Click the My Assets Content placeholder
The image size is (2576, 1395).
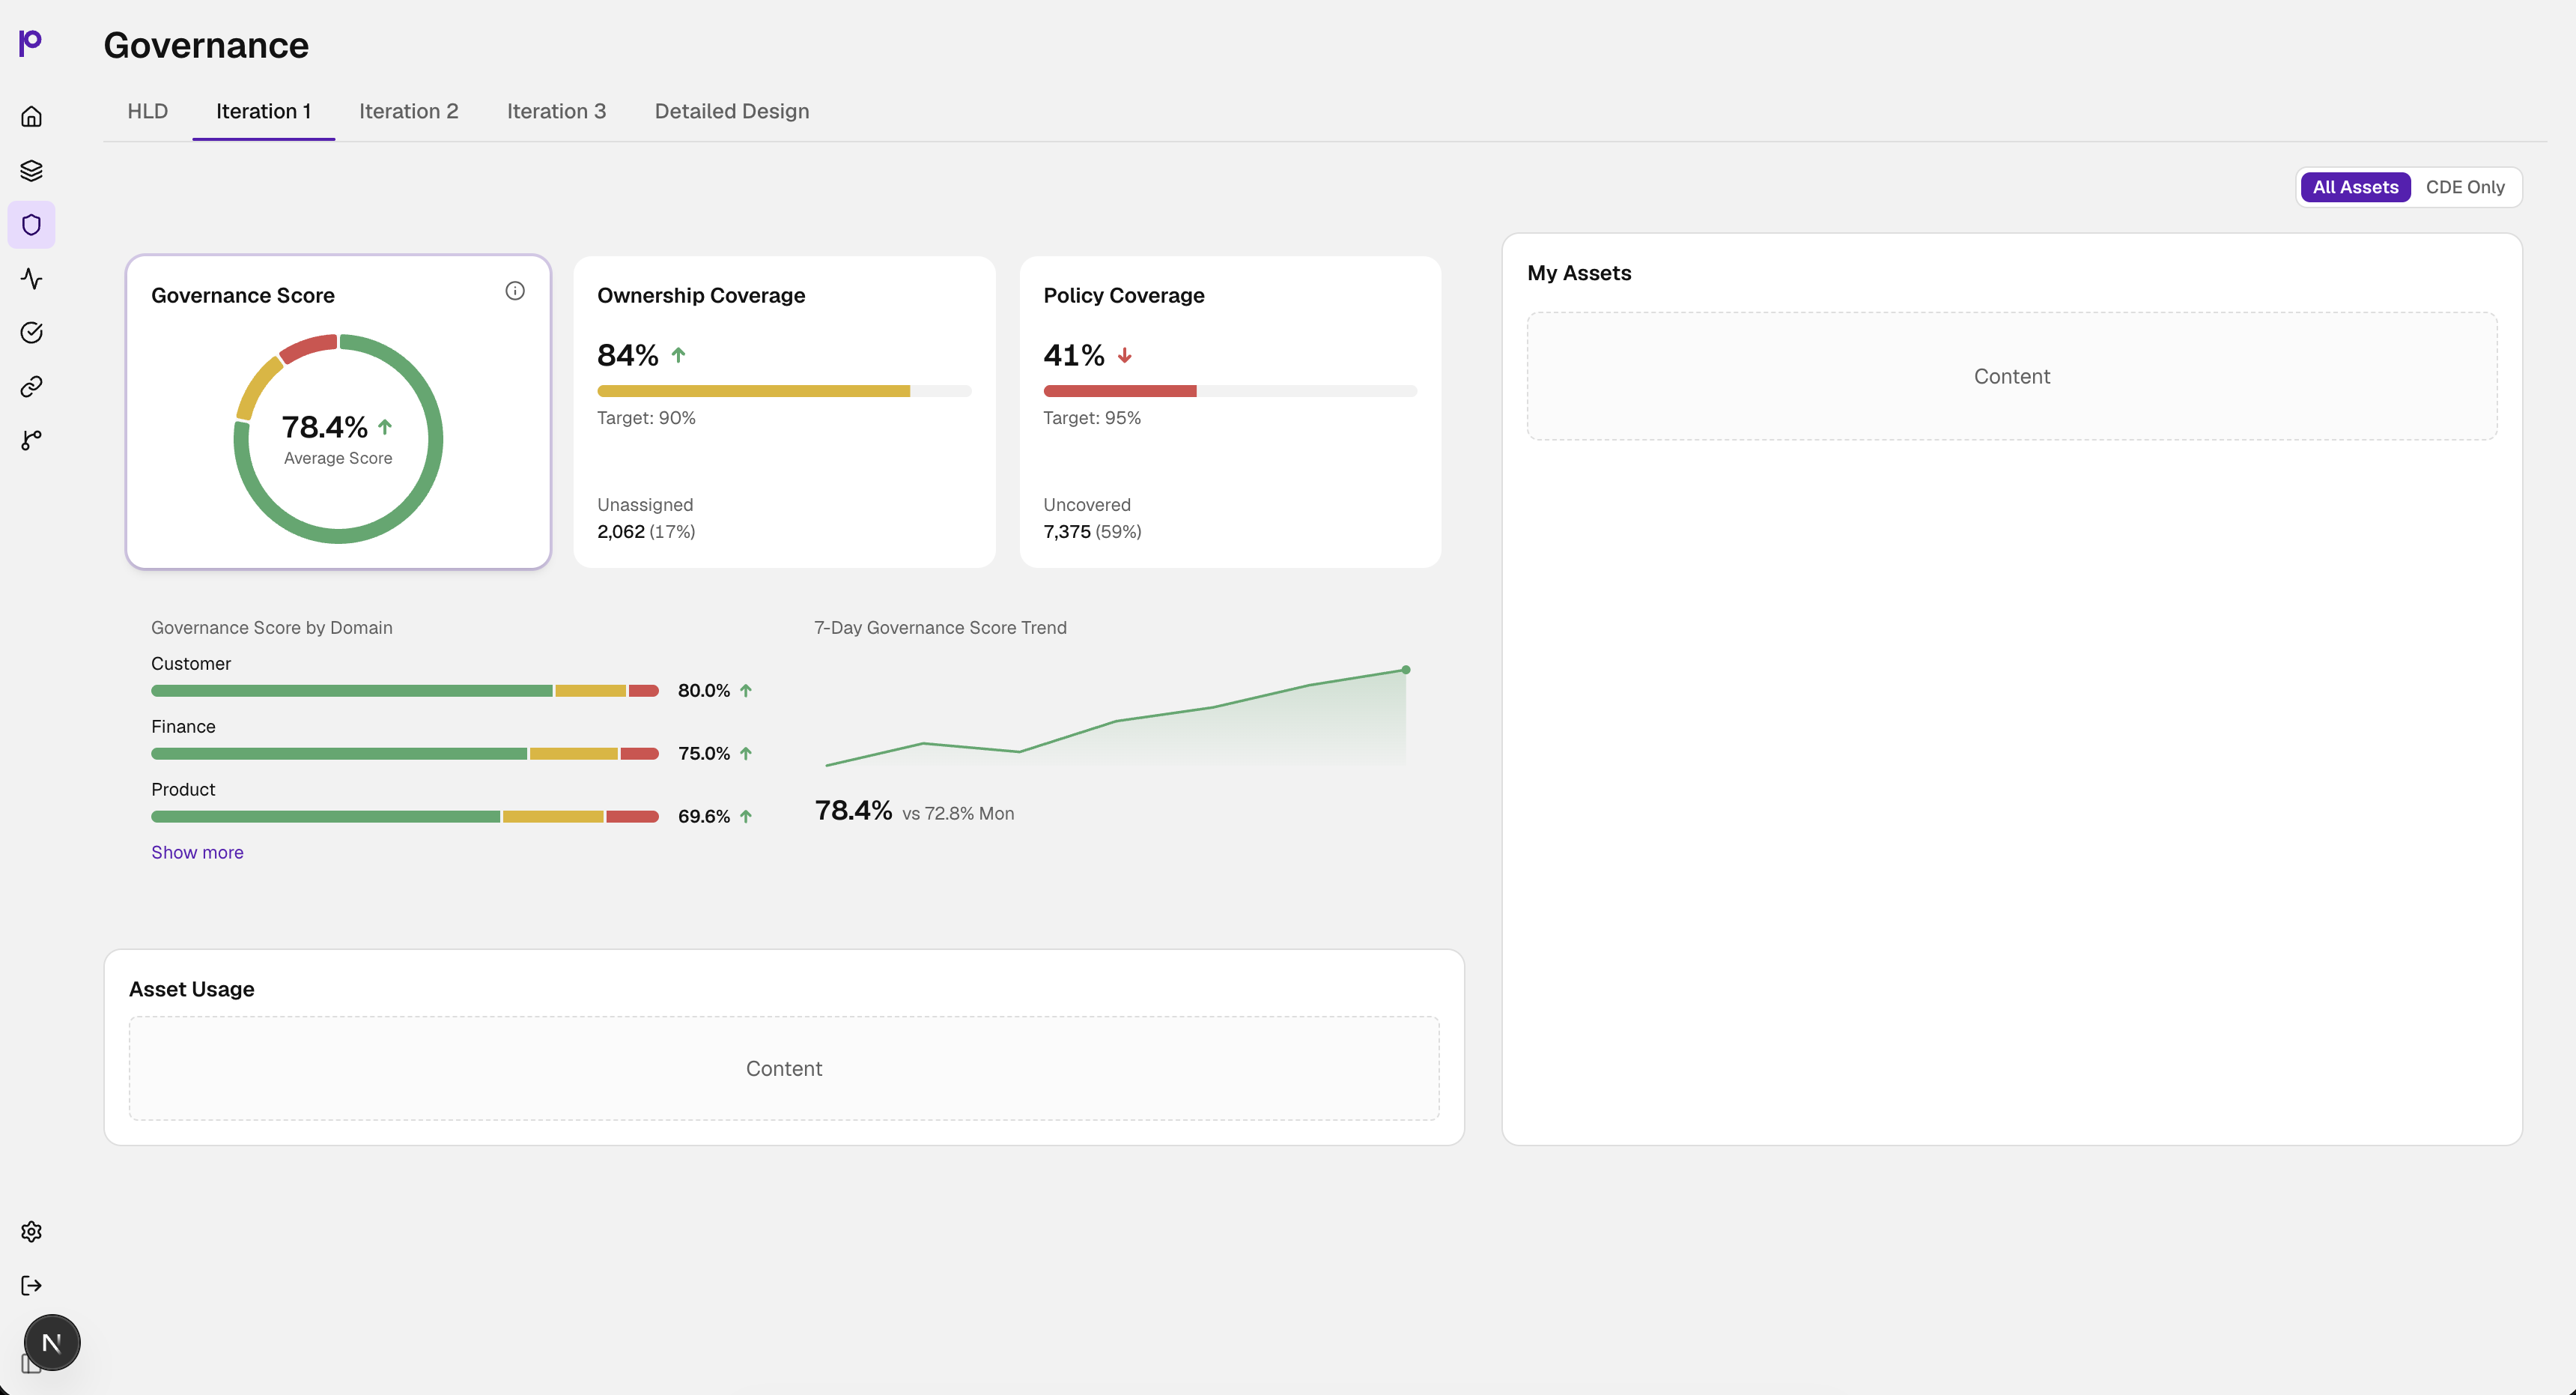2012,376
